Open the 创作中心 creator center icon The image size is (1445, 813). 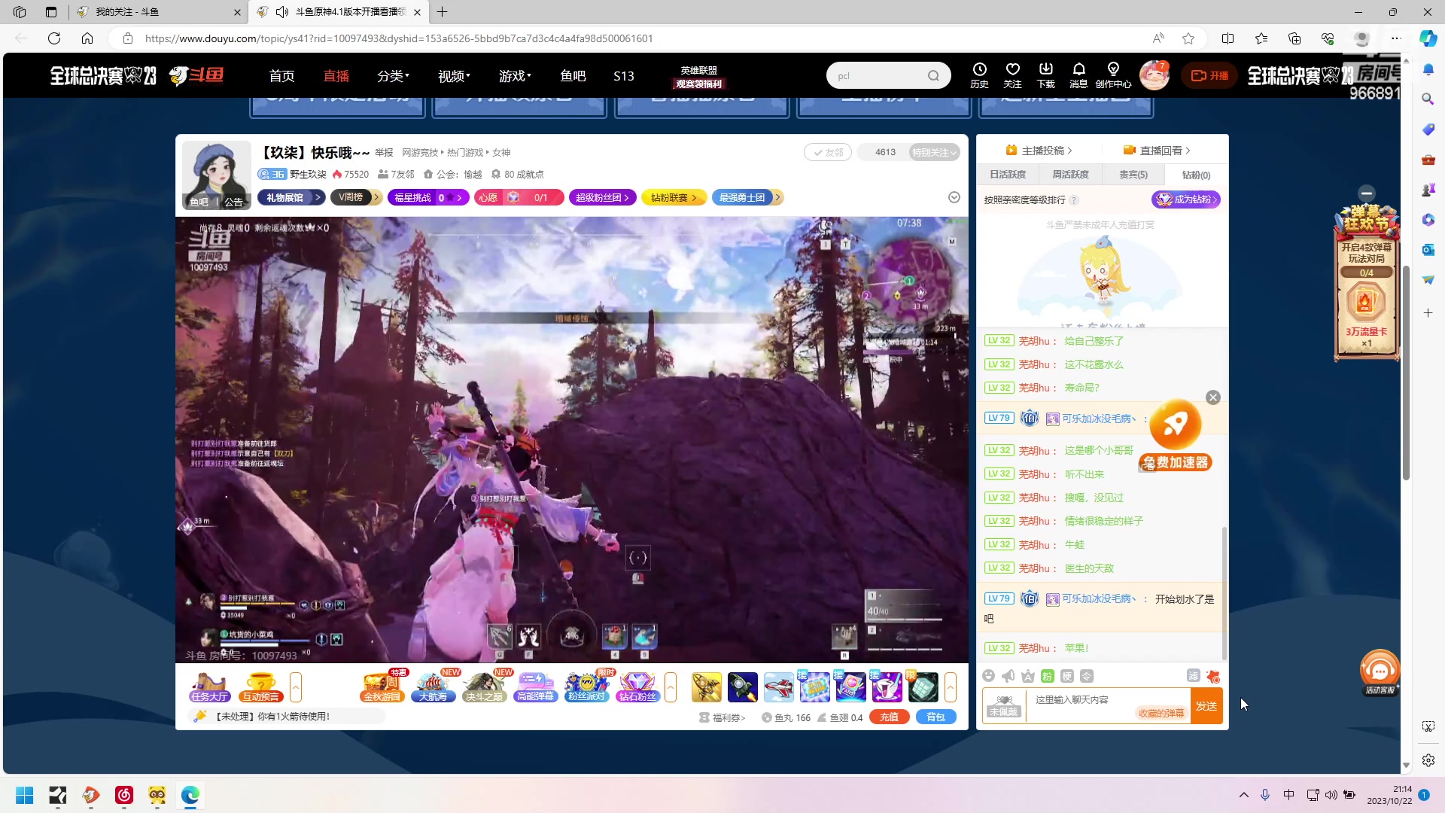tap(1113, 75)
